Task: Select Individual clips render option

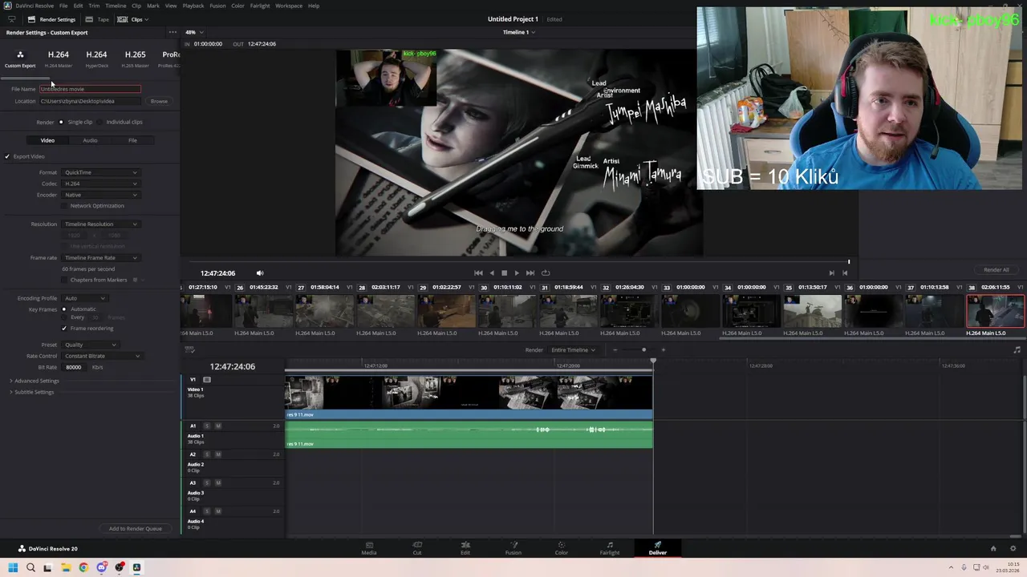Action: point(101,122)
